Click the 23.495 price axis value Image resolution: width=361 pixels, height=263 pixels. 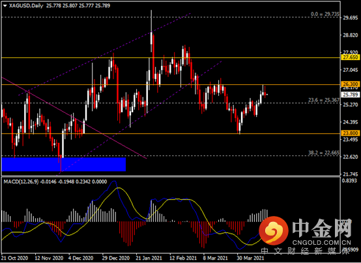click(351, 140)
